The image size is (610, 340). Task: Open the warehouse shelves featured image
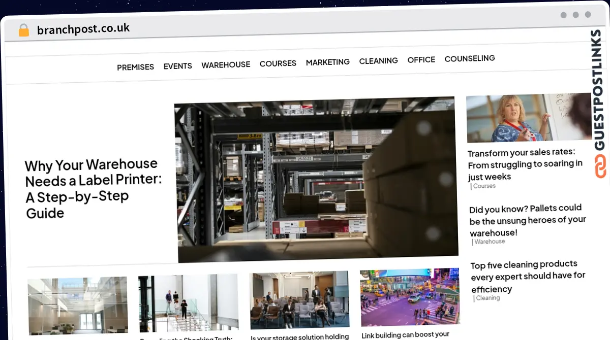316,180
